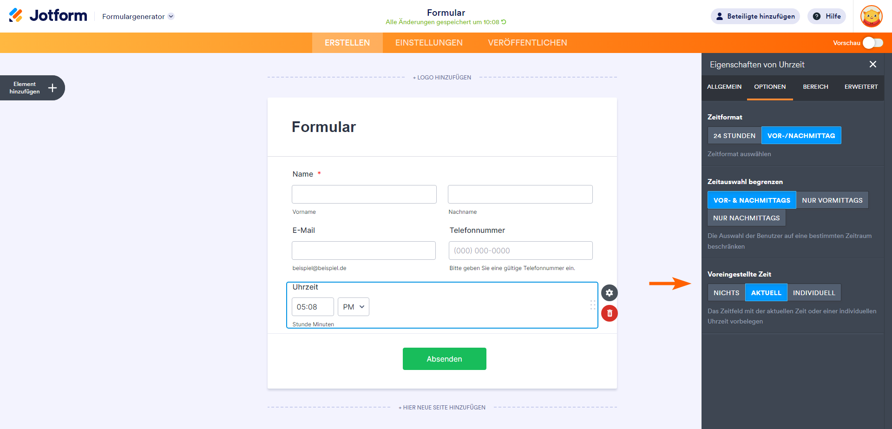892x429 pixels.
Task: Open the user avatar menu
Action: tap(871, 16)
